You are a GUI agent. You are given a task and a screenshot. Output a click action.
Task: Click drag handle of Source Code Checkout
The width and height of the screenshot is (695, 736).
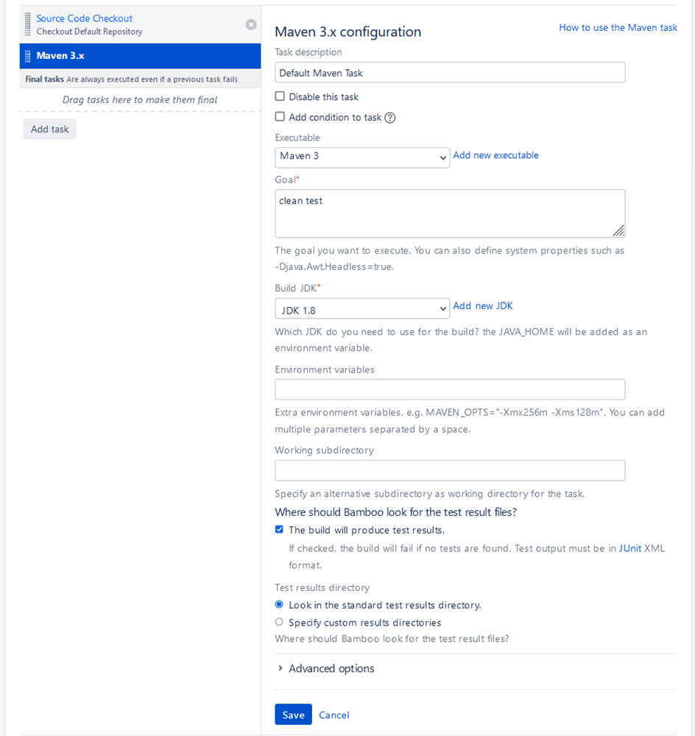pos(28,24)
